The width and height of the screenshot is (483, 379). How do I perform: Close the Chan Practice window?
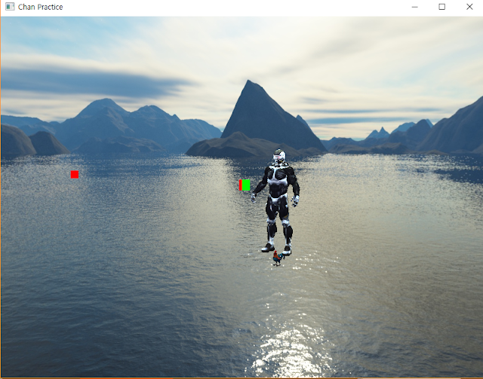pyautogui.click(x=469, y=7)
